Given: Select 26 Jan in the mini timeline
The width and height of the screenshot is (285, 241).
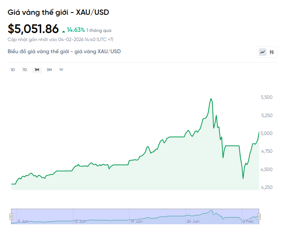Looking at the screenshot, I should pos(193,221).
